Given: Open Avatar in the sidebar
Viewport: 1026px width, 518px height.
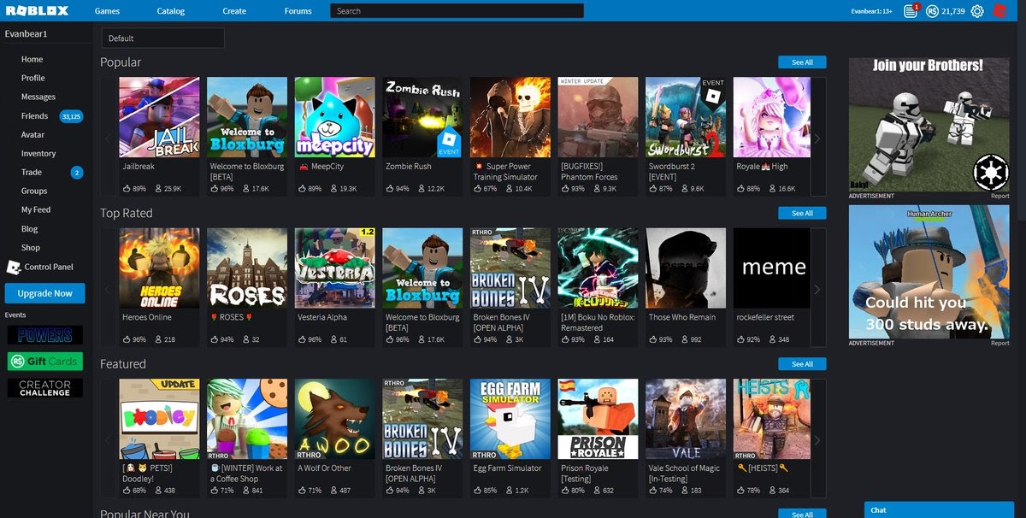Looking at the screenshot, I should [x=32, y=135].
